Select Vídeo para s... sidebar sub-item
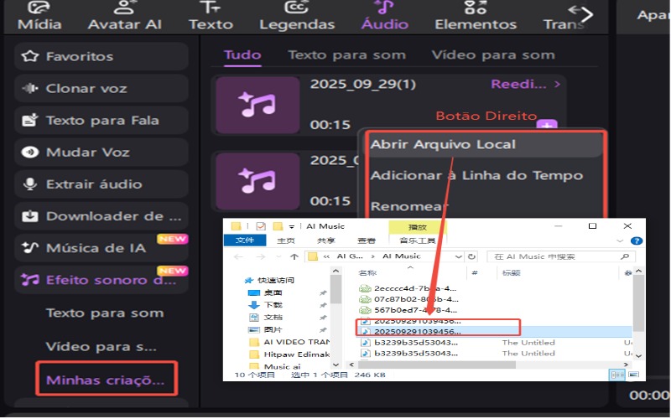Viewport: 671px width, 419px height. click(101, 346)
